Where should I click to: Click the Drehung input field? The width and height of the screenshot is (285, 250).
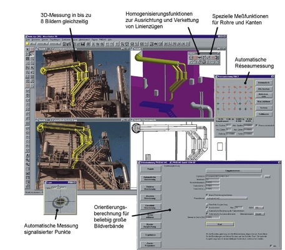(x=231, y=134)
